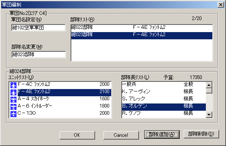Click the A-4 スカイホーク aircraft icon

pyautogui.click(x=13, y=99)
